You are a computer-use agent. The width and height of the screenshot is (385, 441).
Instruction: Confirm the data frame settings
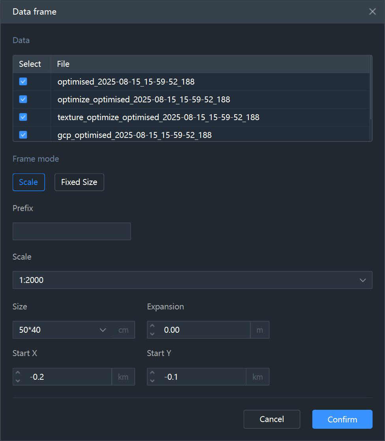342,419
